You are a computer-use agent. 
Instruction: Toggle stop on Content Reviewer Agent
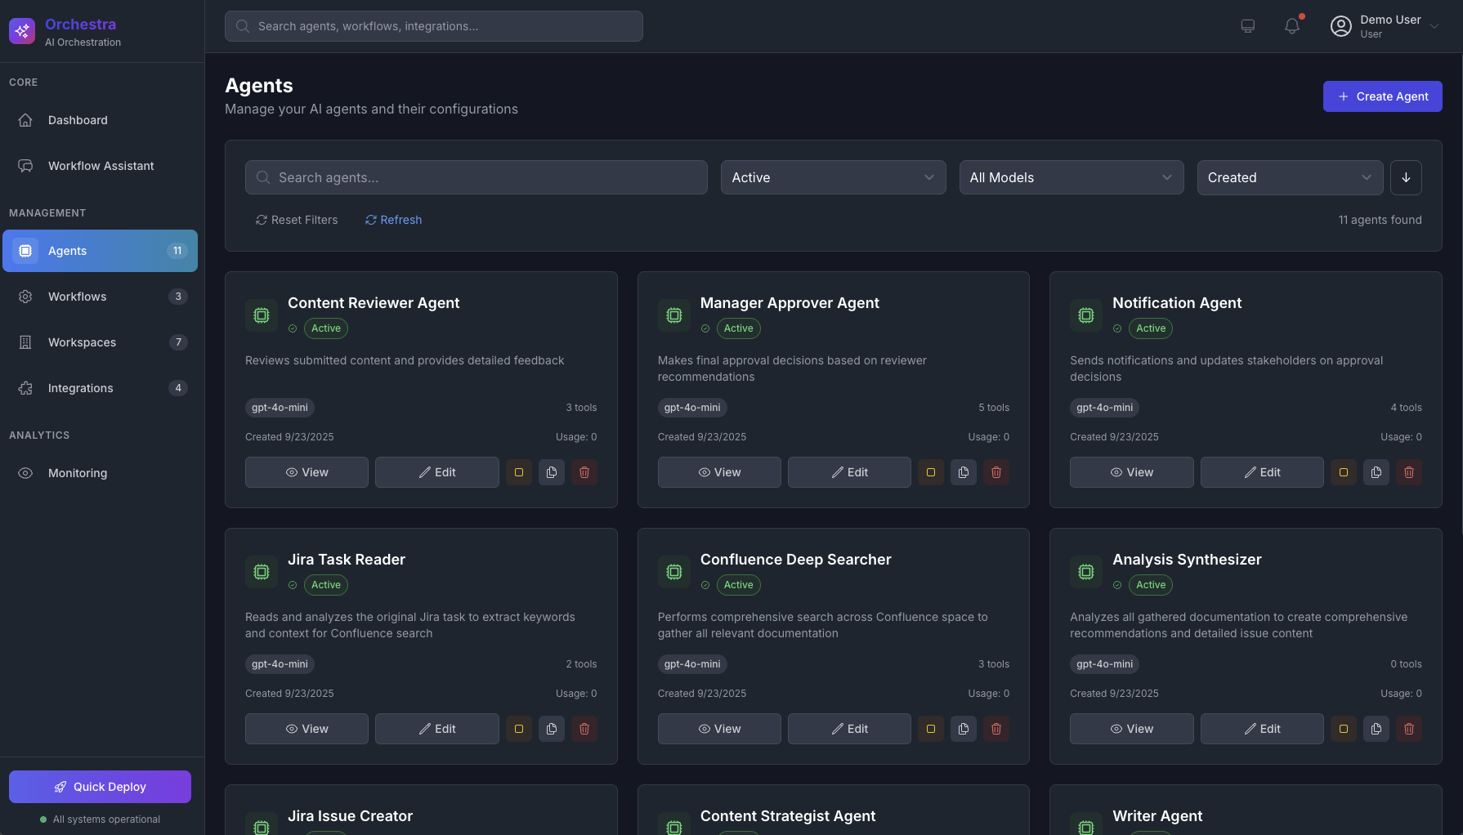tap(519, 472)
